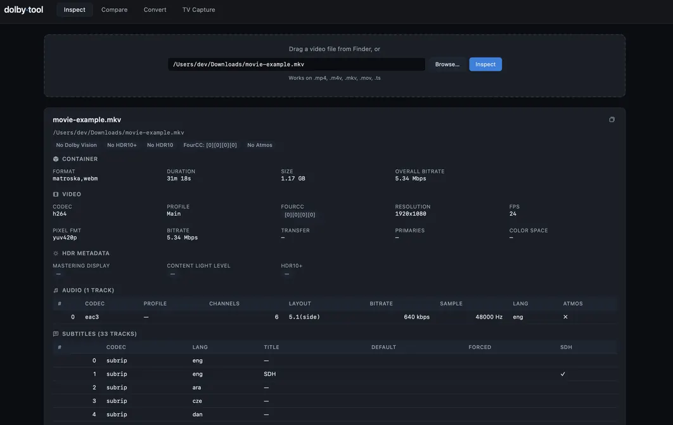Viewport: 673px width, 425px height.
Task: Click the eac3 audio codec cell
Action: tap(92, 317)
